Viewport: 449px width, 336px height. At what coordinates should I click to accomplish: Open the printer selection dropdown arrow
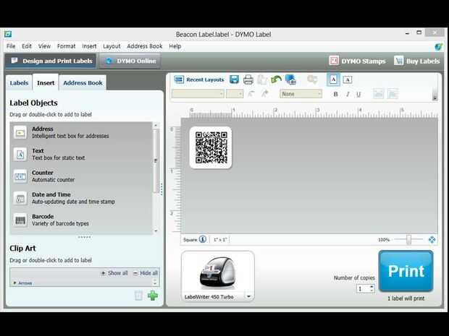coord(248,296)
